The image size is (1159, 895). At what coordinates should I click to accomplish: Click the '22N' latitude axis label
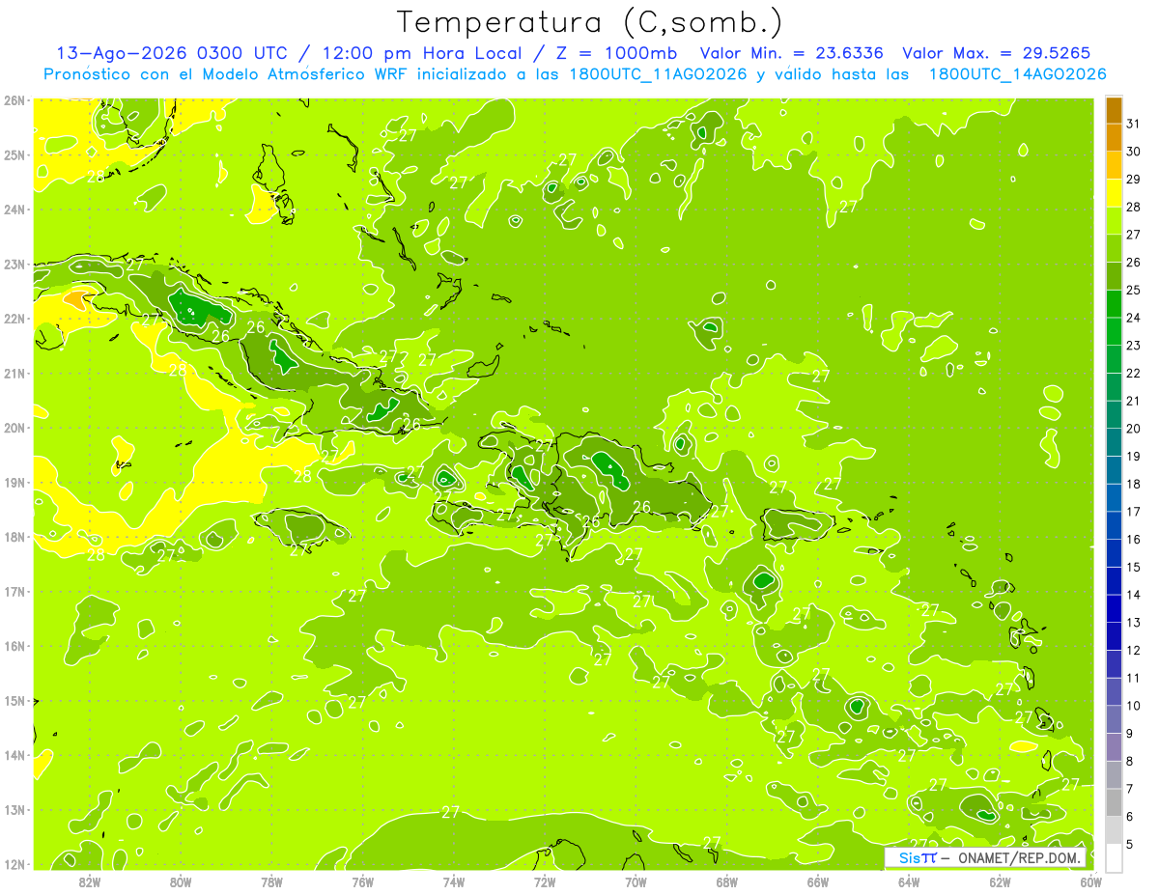click(x=14, y=319)
